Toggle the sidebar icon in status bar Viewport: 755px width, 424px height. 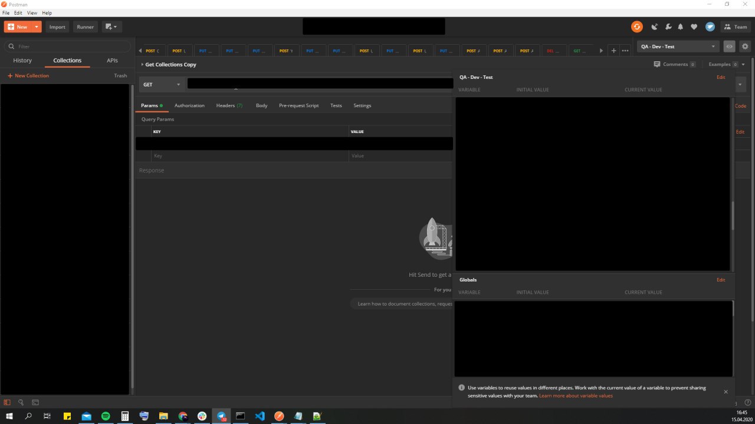7,402
